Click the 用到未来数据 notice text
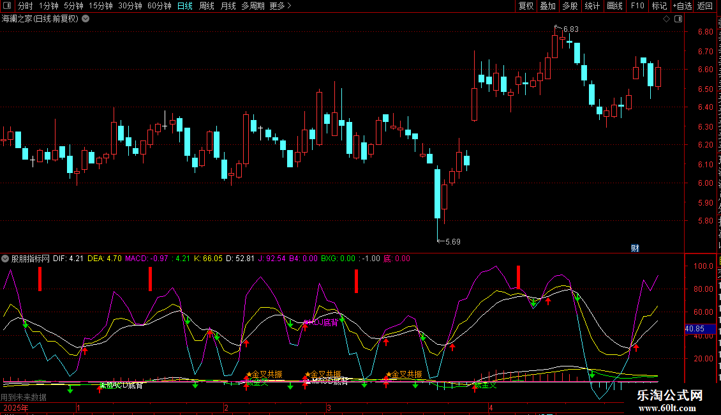721x415 pixels. pyautogui.click(x=24, y=397)
